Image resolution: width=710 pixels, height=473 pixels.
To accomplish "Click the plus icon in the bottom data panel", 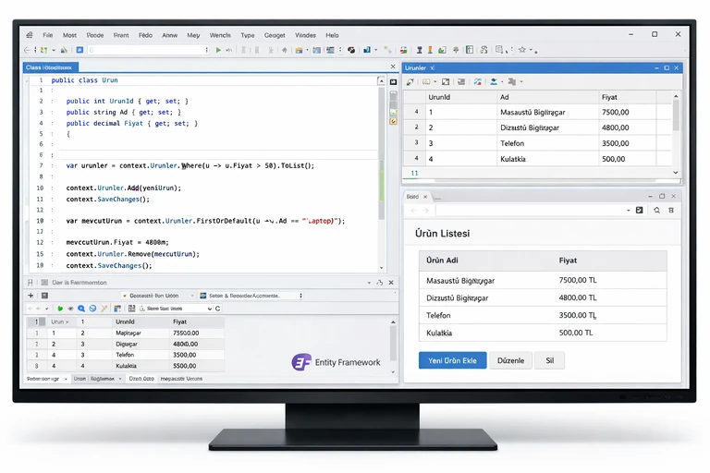I will [31, 296].
